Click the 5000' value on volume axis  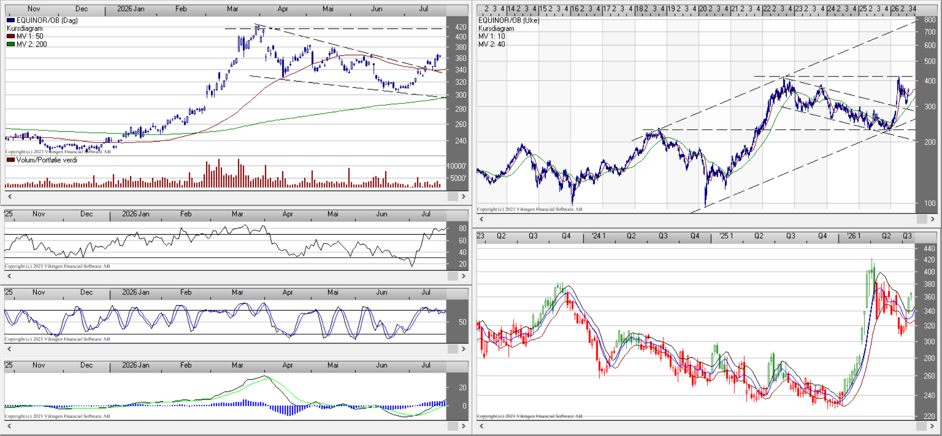[x=458, y=178]
